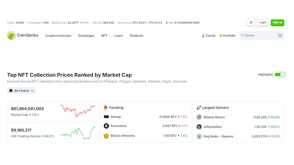This screenshot has width=294, height=165.
Task: Click the Bitcoin Shrooms mushroom icon
Action: point(106,136)
